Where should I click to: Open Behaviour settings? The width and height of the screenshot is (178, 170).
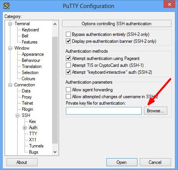pyautogui.click(x=31, y=60)
